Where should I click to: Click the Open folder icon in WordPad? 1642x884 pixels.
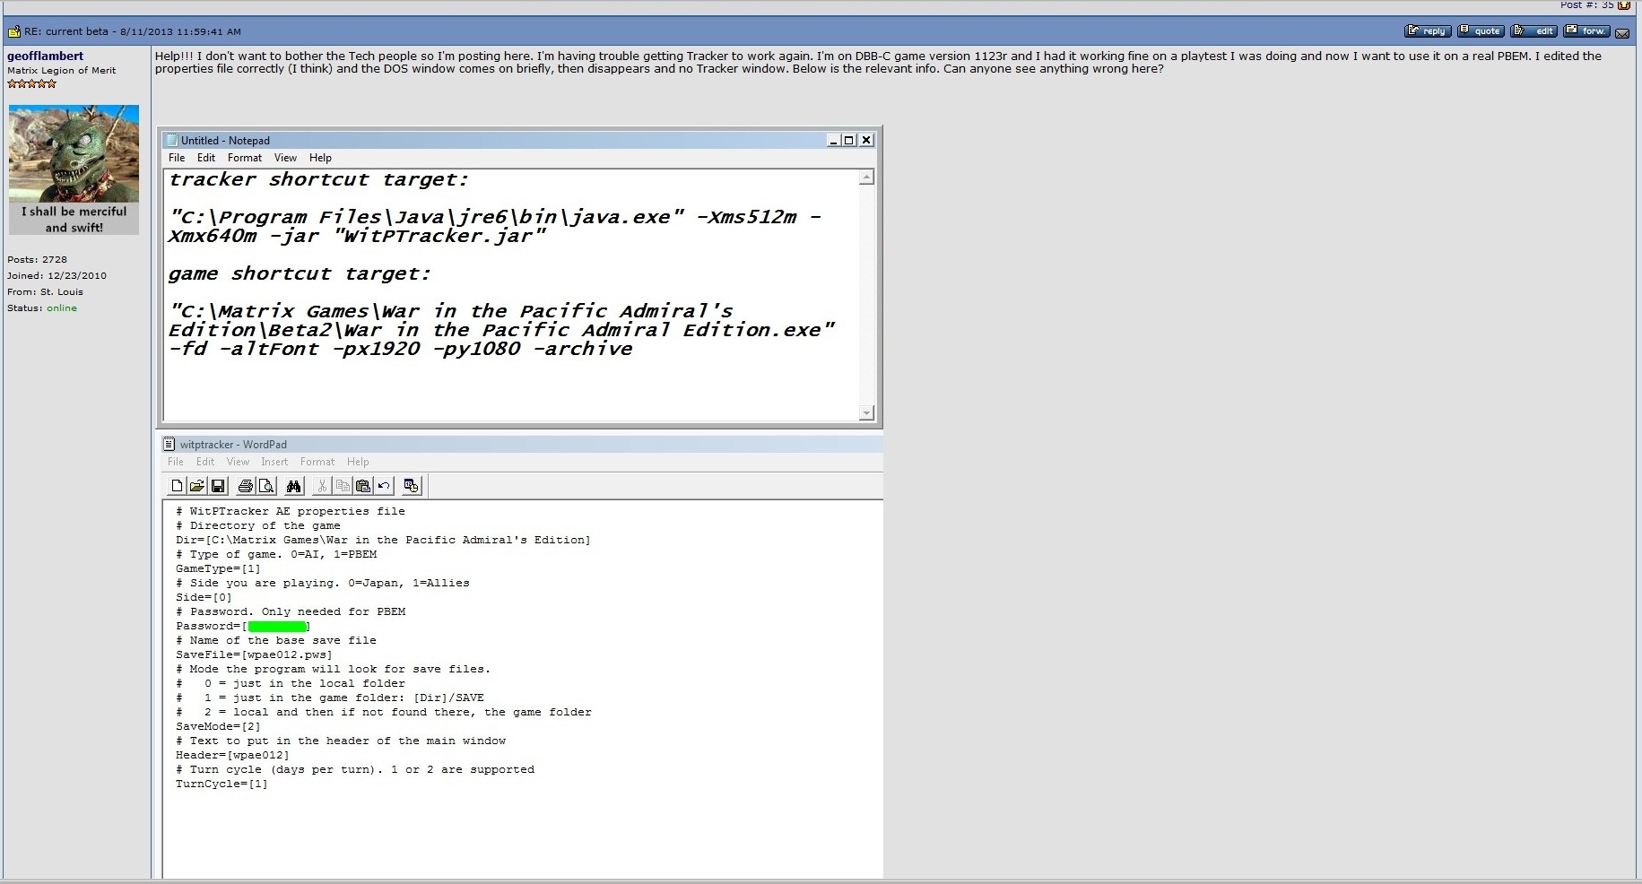(x=197, y=486)
